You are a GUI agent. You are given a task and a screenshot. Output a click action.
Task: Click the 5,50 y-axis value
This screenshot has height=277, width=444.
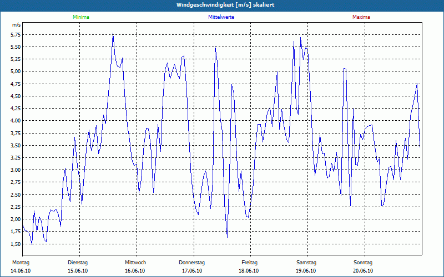(16, 47)
